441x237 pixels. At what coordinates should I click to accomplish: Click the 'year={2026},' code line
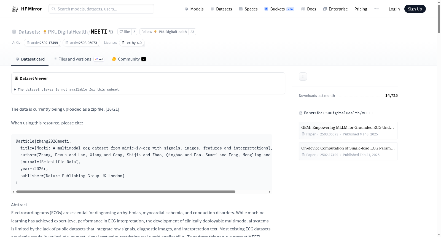34,169
